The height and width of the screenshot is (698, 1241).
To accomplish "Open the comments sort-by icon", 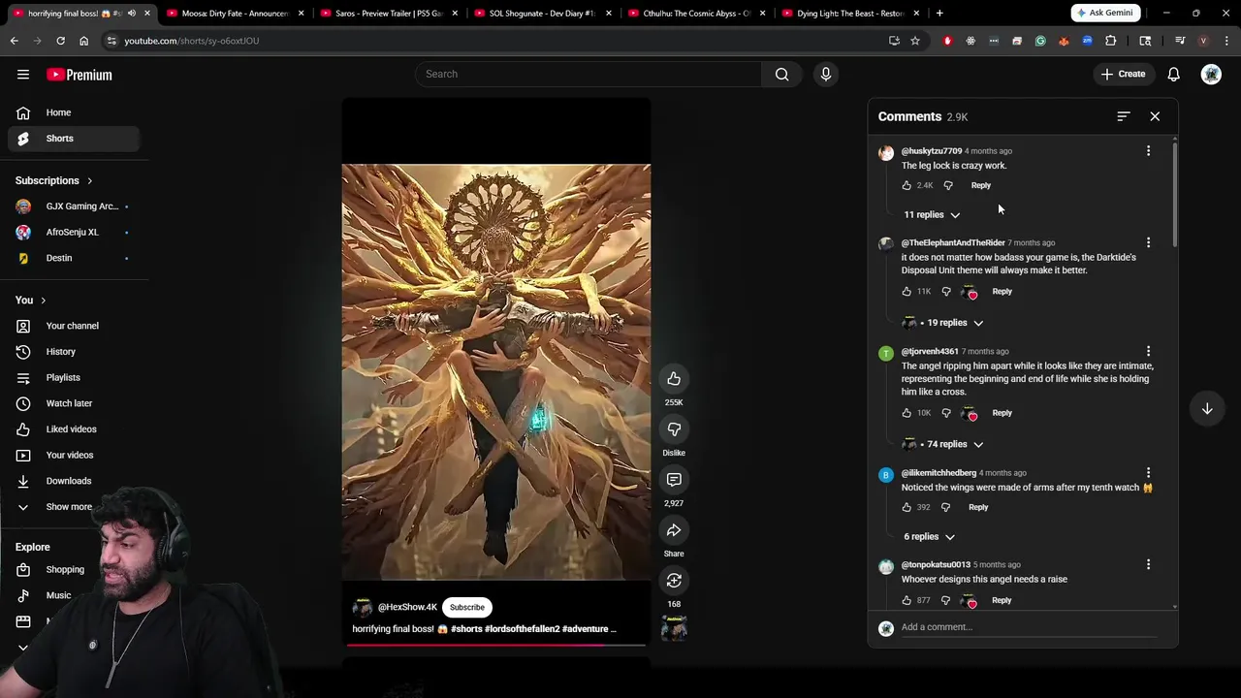I will point(1124,116).
